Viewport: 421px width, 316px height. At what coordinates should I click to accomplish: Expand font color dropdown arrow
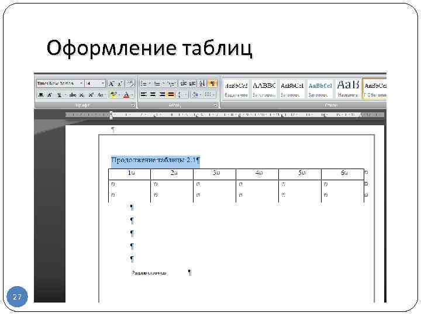coord(132,95)
